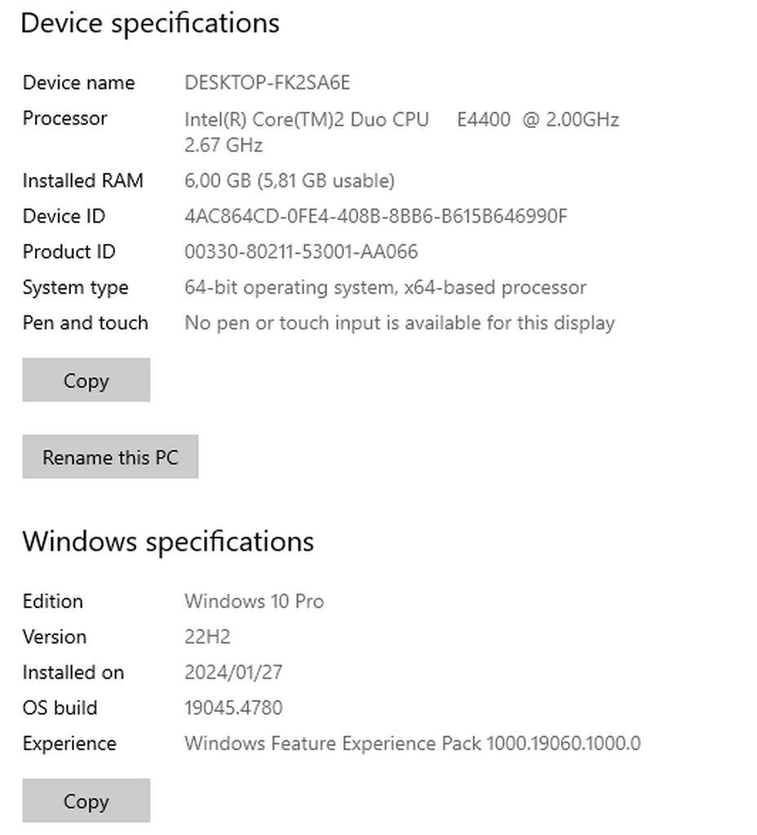The image size is (757, 835).
Task: Select the Installed RAM value
Action: [x=290, y=180]
